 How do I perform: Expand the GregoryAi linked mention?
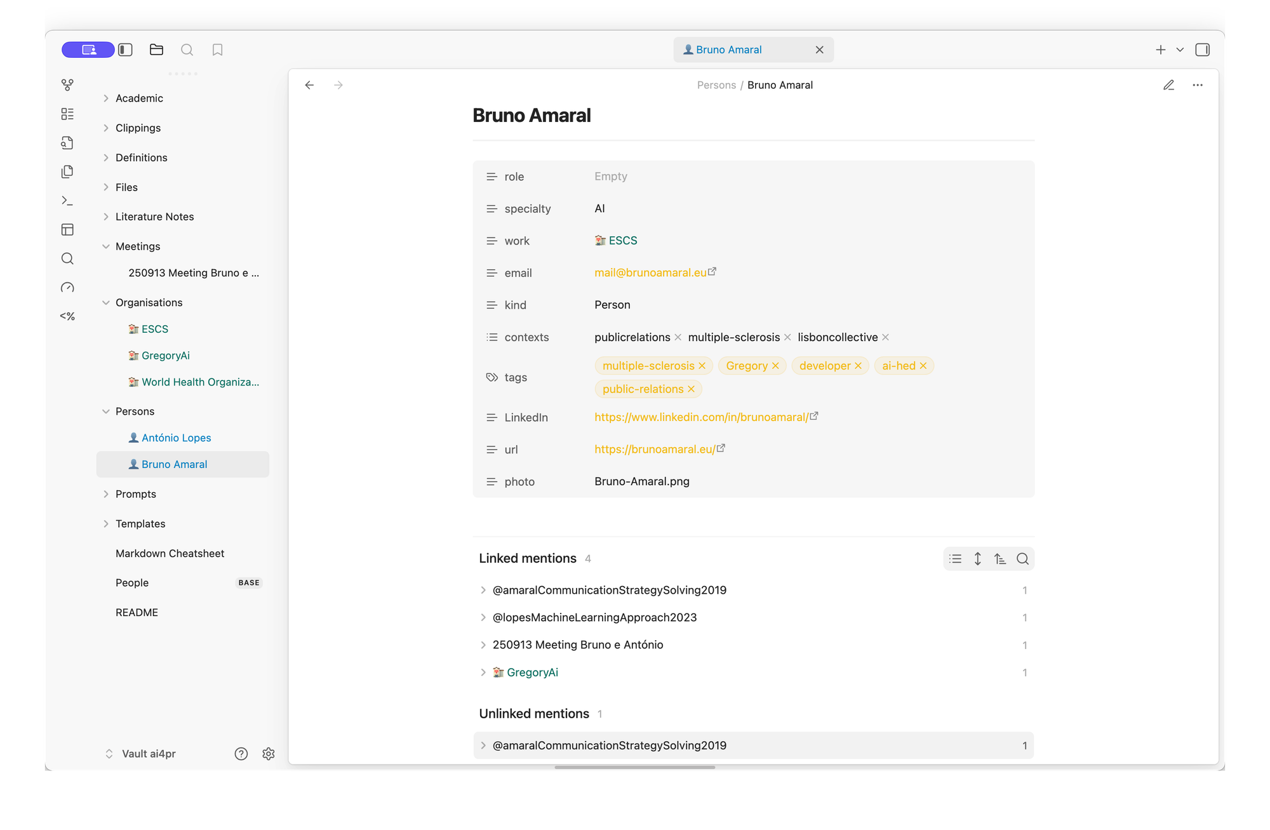pos(483,673)
